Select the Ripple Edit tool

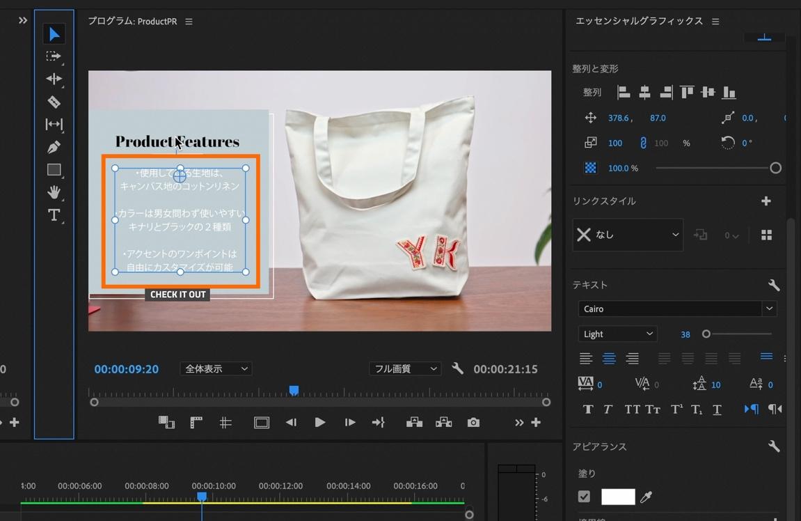coord(54,79)
